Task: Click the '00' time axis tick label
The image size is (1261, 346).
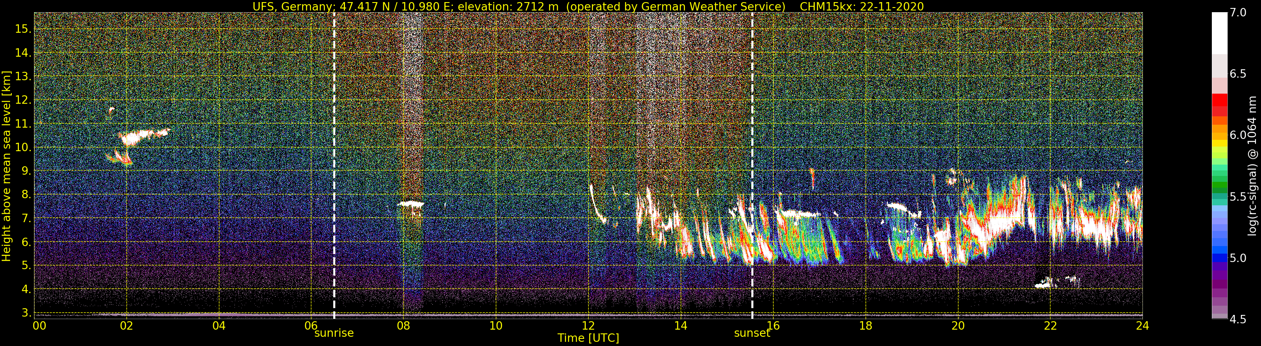Action: click(39, 325)
